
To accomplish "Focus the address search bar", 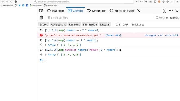I will tap(84, 2).
